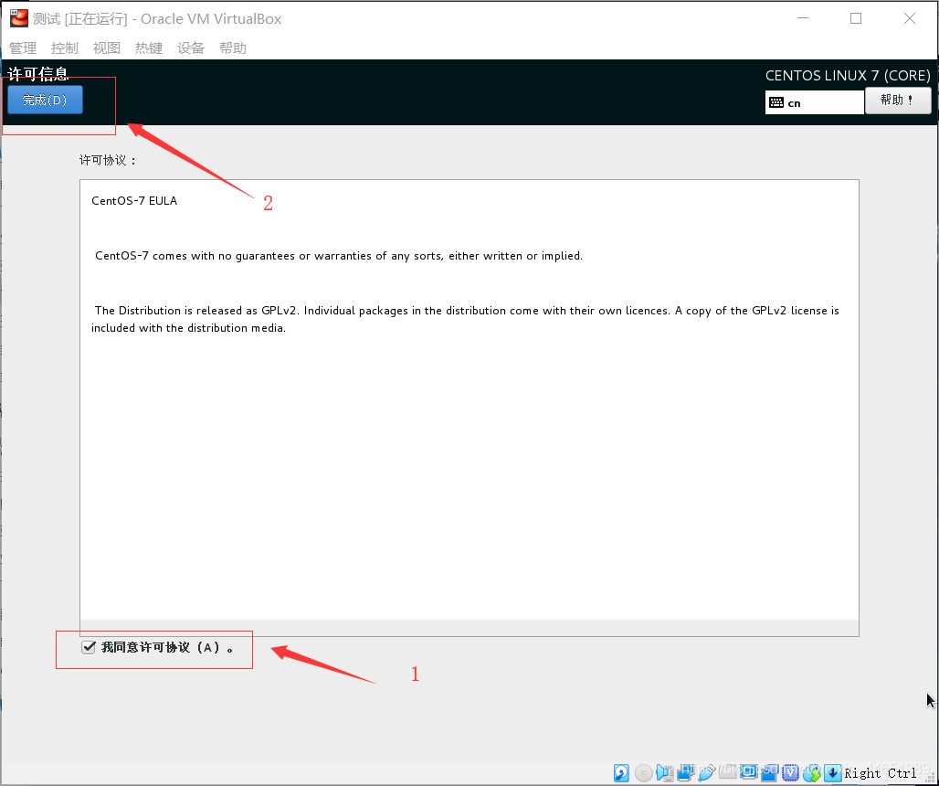Click the VirtualBox window title icon
The width and height of the screenshot is (939, 786).
[19, 18]
